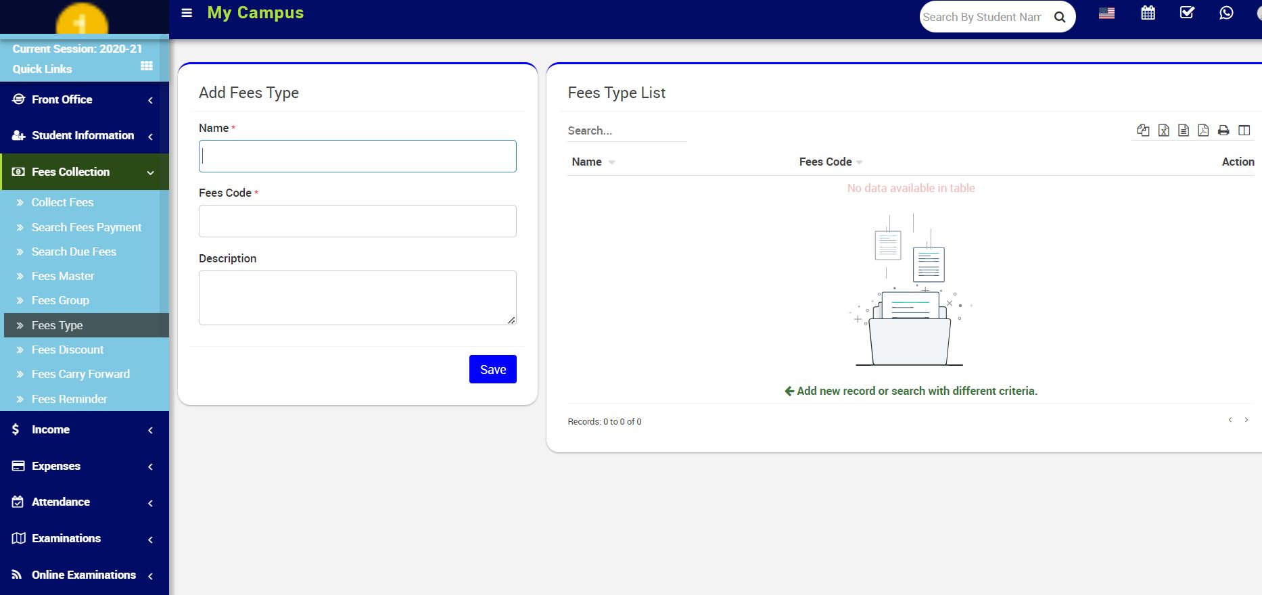This screenshot has height=595, width=1262.
Task: Open the Quick Links grid icon
Action: pos(146,66)
